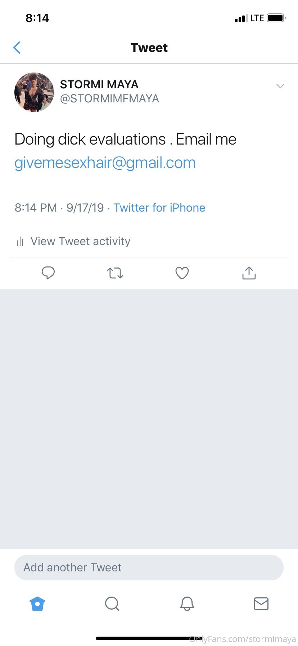Tap the Add another Tweet field
298x646 pixels.
click(149, 567)
